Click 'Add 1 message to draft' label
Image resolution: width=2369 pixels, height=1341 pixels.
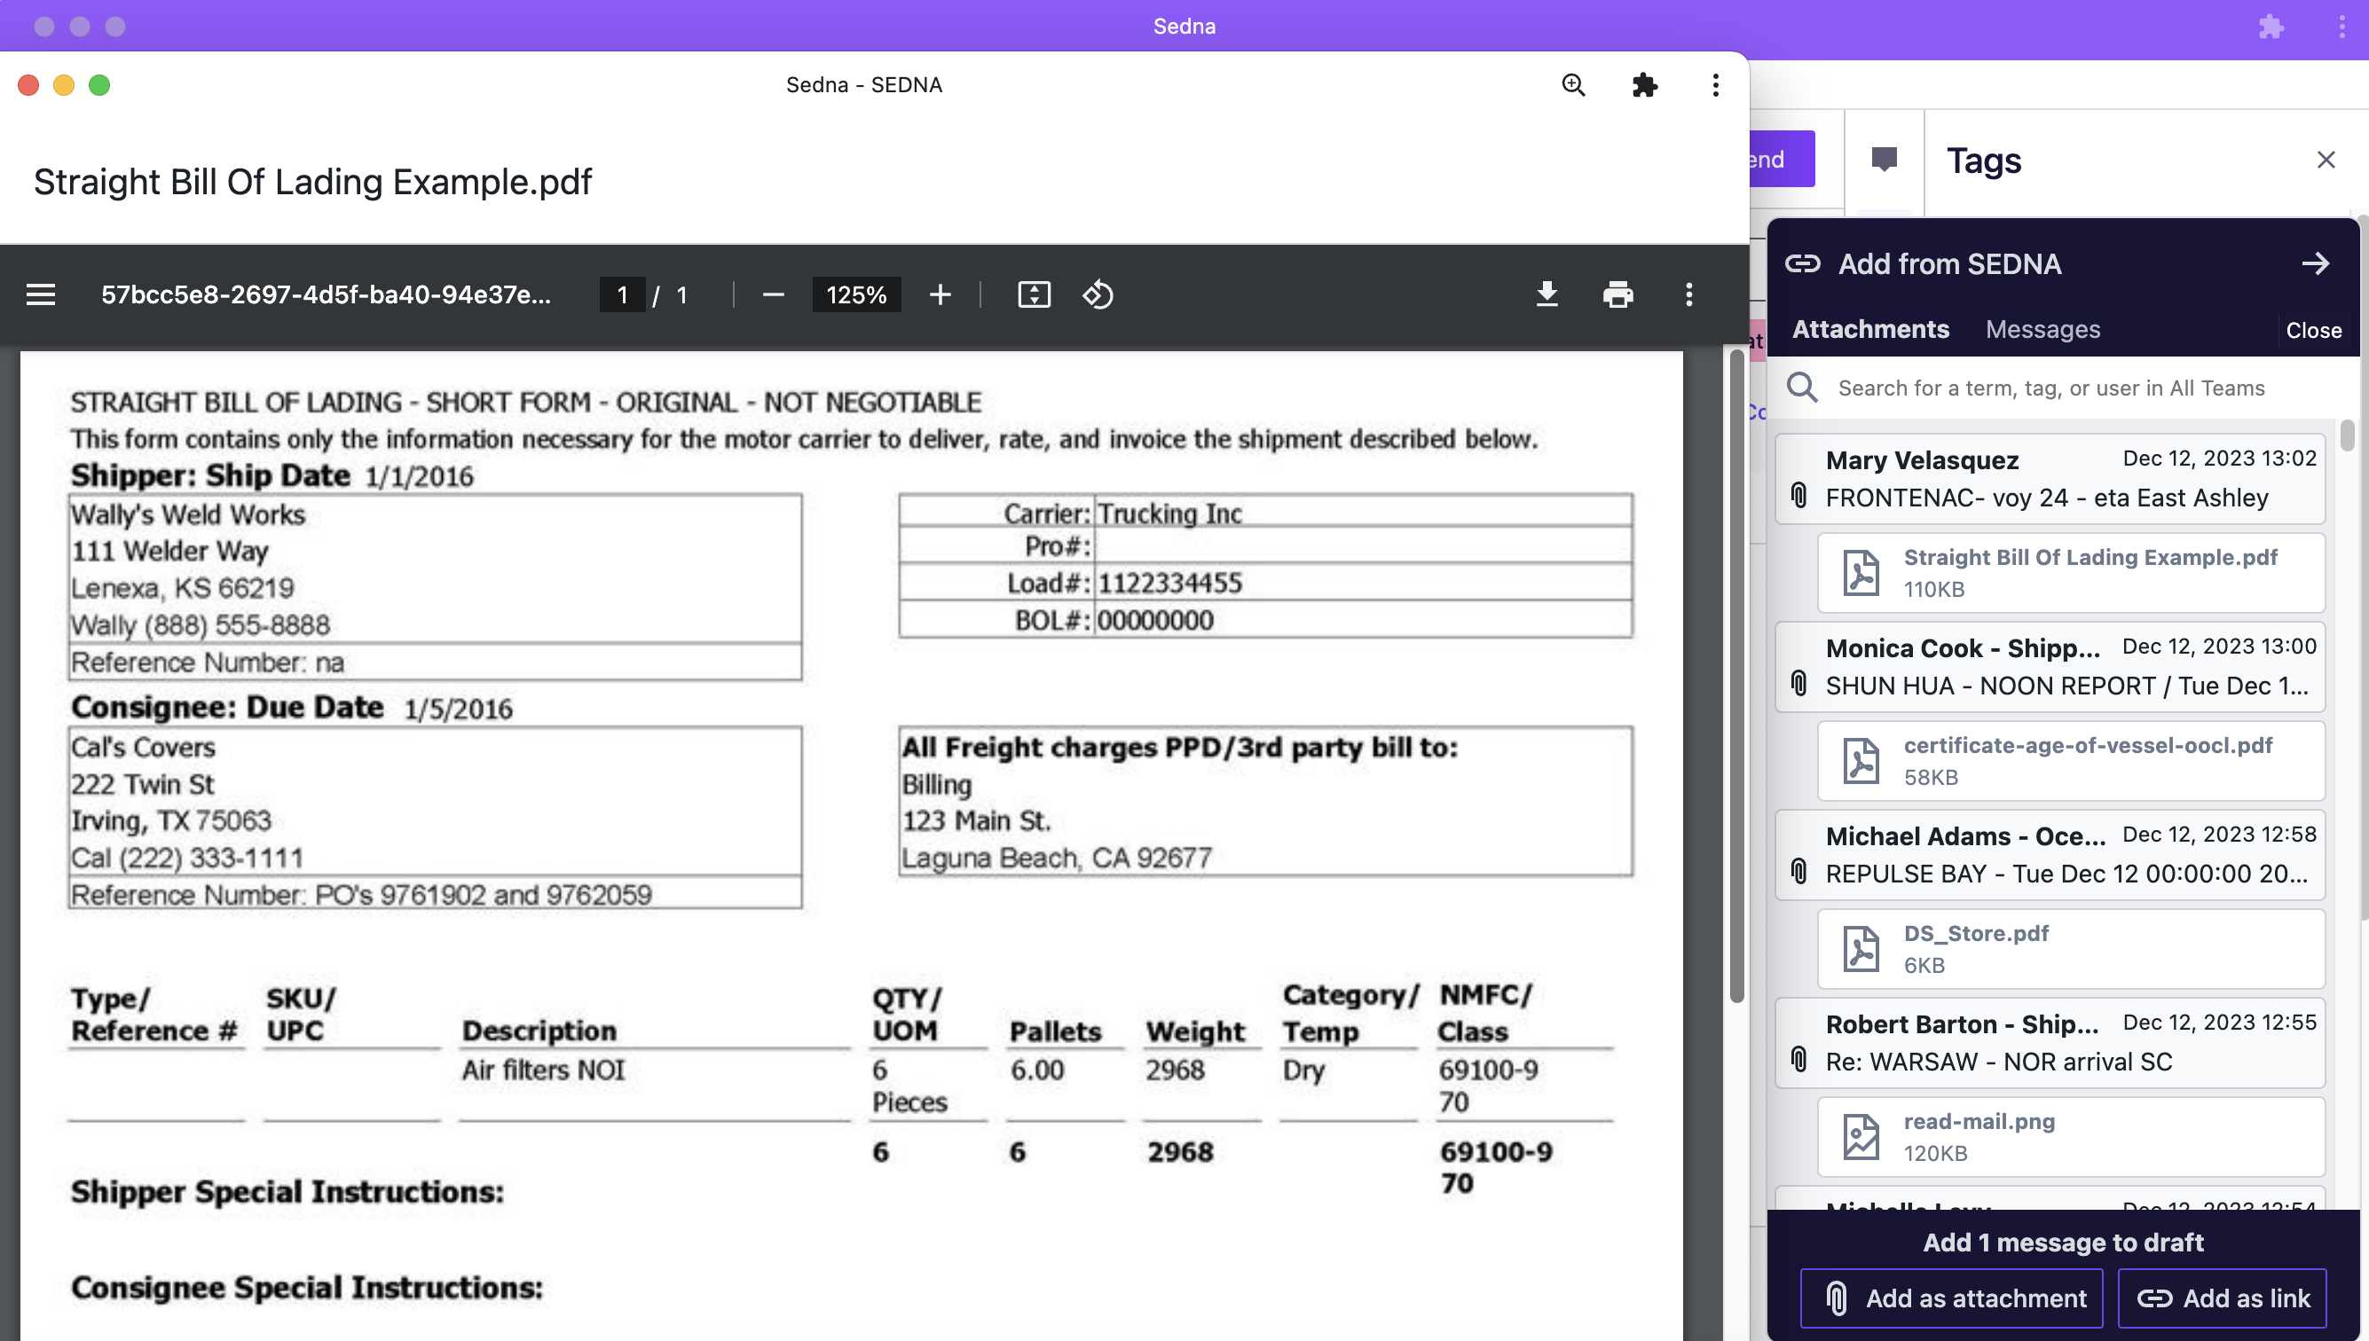coord(2063,1243)
